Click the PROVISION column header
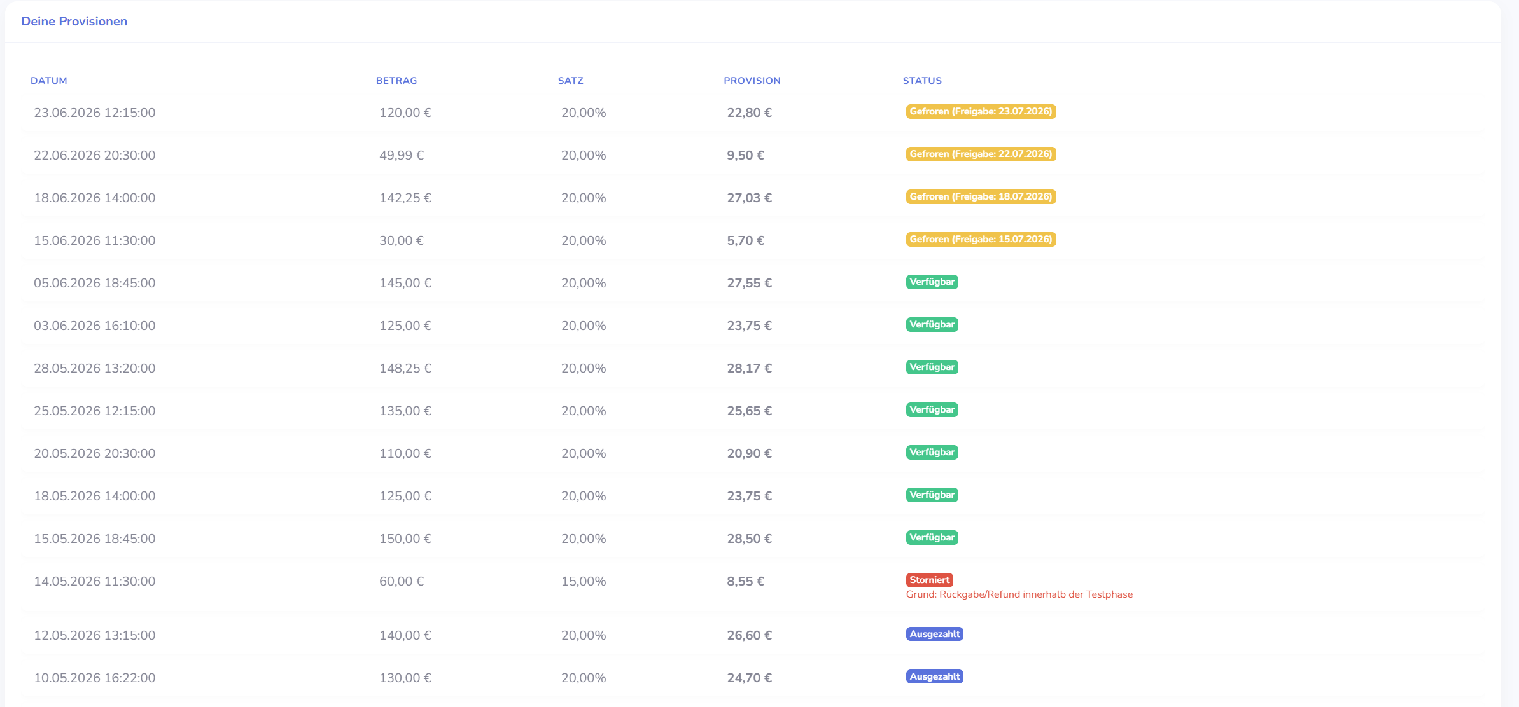 [x=752, y=81]
